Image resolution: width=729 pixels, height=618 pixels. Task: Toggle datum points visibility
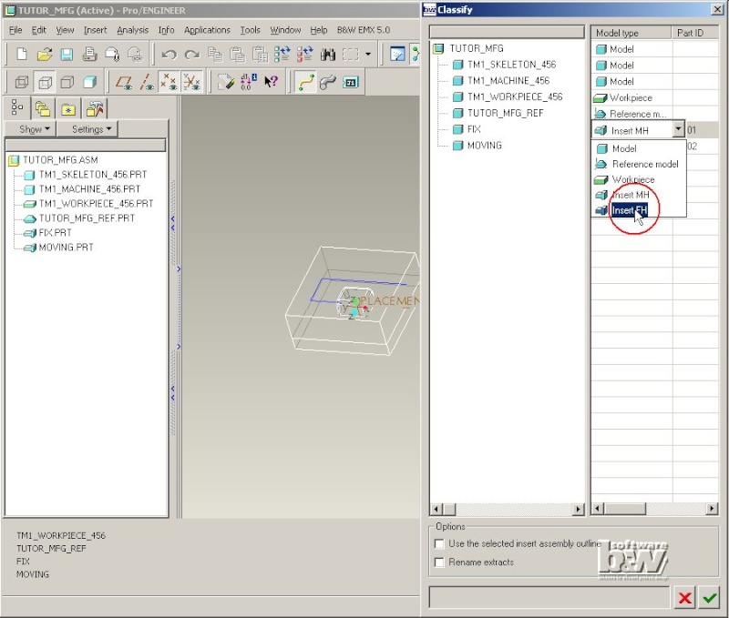pyautogui.click(x=169, y=83)
